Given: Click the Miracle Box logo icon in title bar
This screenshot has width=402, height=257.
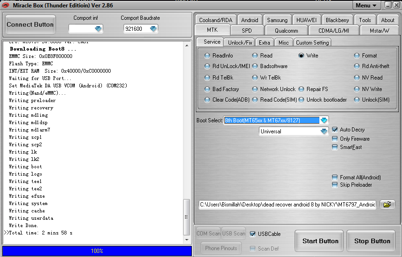Looking at the screenshot, I should click(6, 5).
